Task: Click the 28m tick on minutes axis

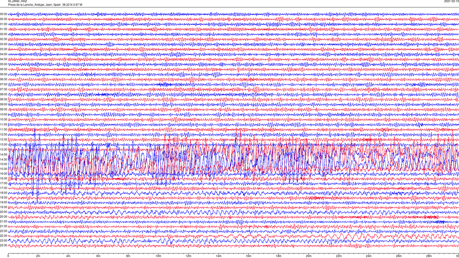Action: 429,256
